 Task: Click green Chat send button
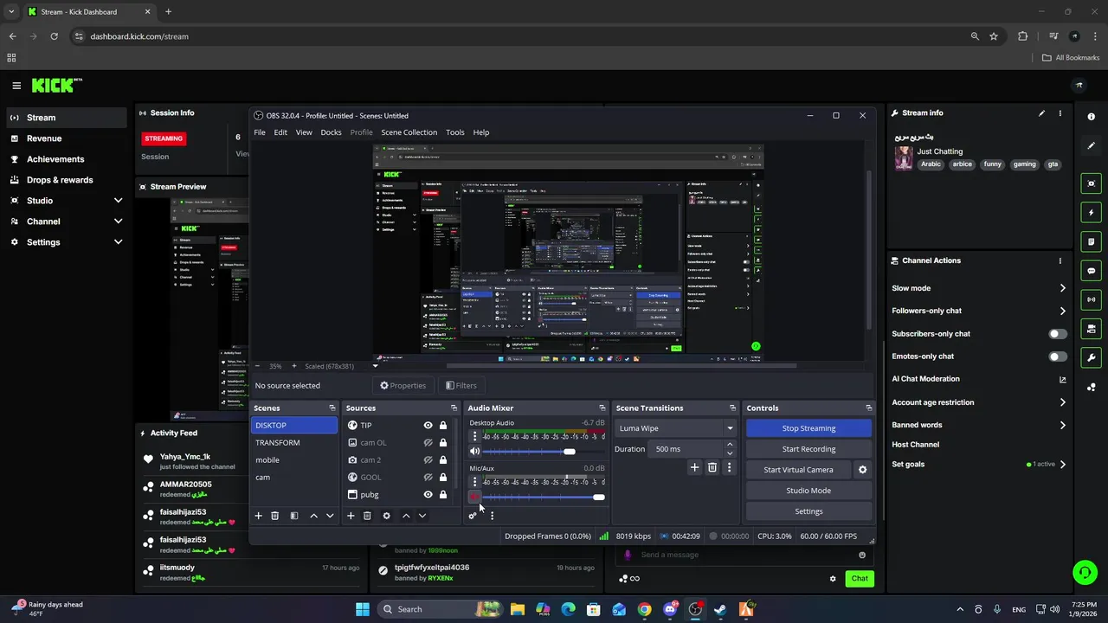[x=860, y=579]
